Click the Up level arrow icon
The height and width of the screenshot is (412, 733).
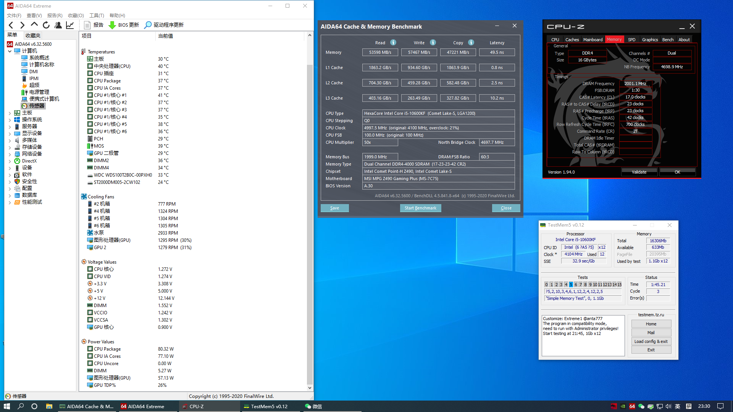34,25
